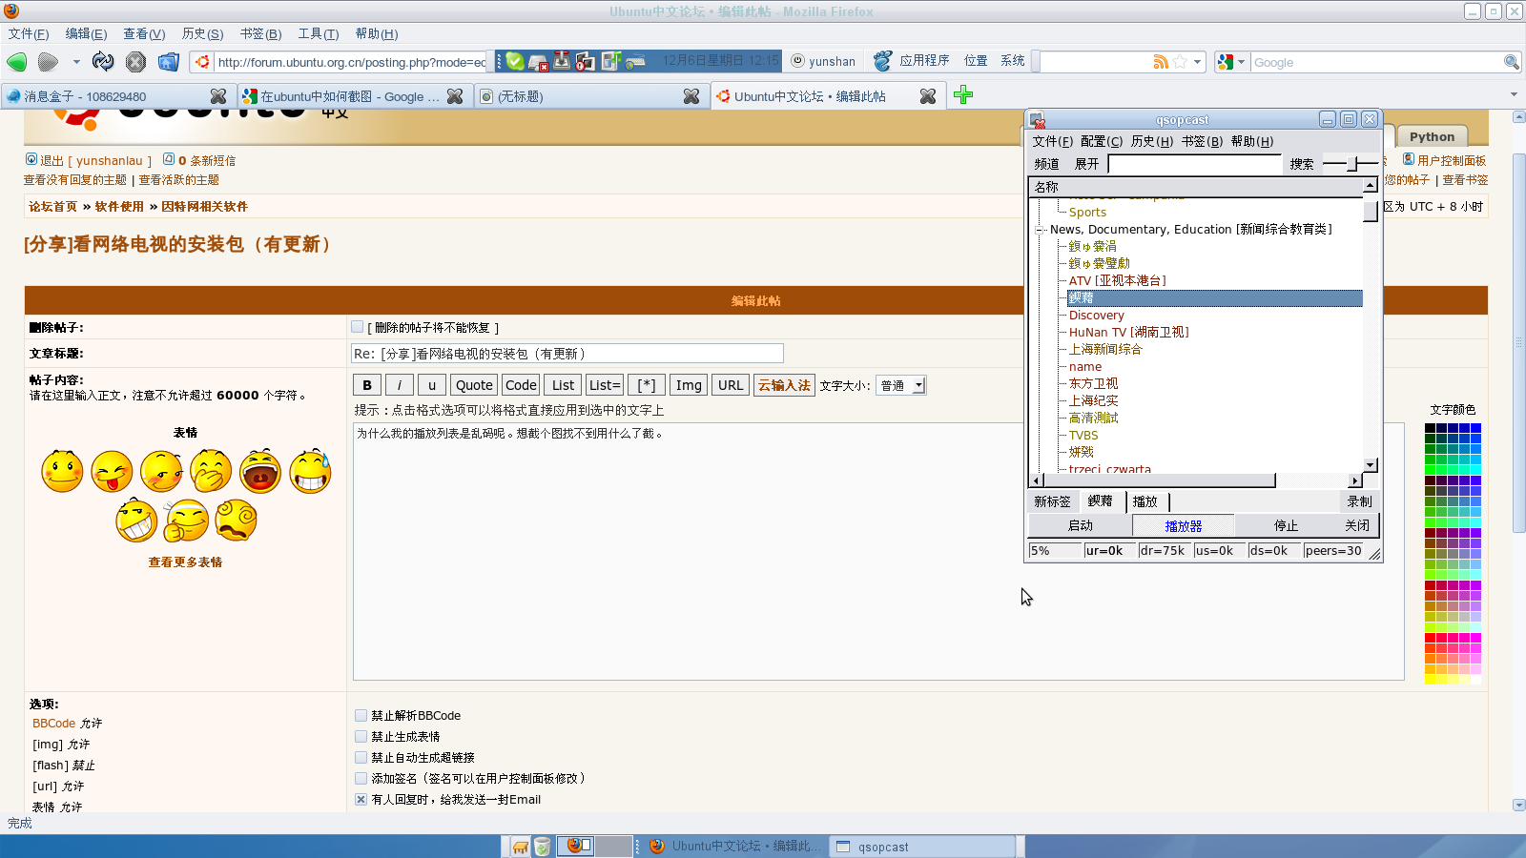Stop page loading with the red X icon
The image size is (1526, 858).
[x=136, y=62]
